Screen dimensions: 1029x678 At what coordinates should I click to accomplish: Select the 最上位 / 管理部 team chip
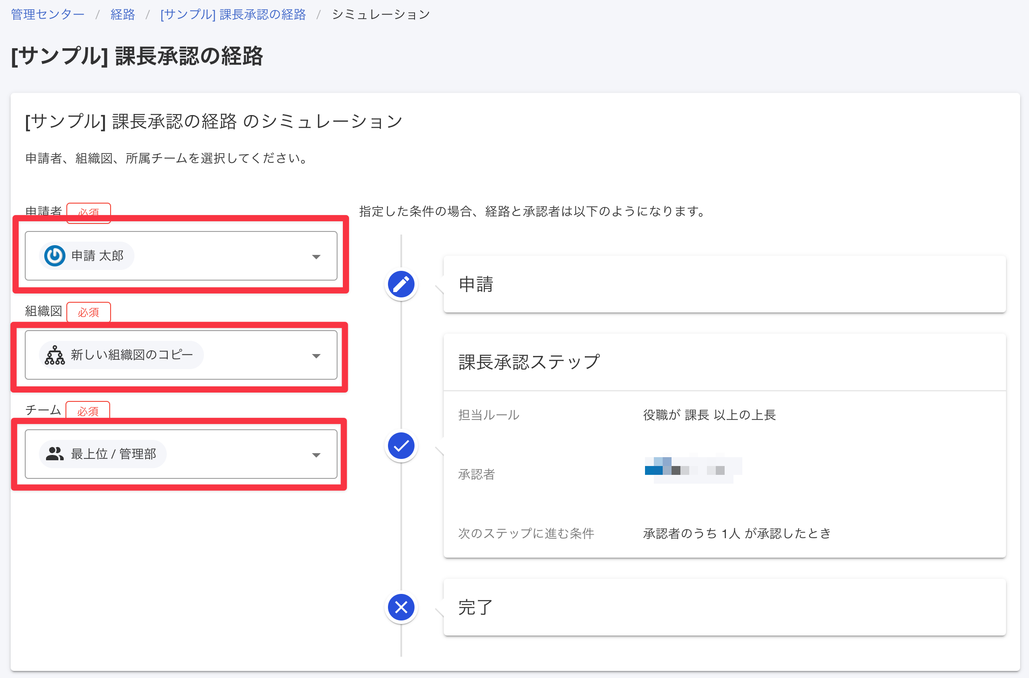coord(103,454)
